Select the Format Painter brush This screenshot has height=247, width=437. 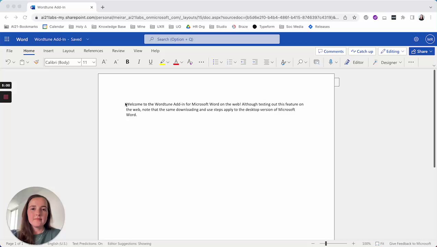pyautogui.click(x=36, y=62)
